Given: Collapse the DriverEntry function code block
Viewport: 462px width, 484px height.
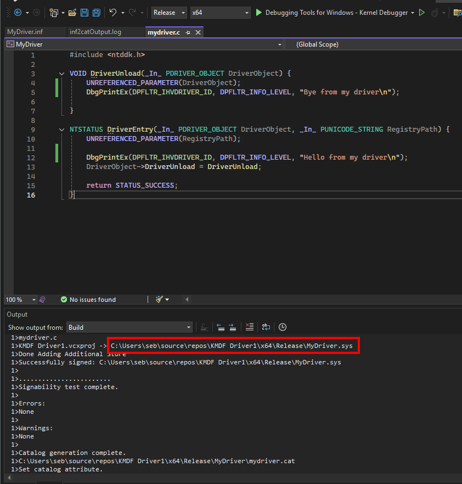Looking at the screenshot, I should coord(61,130).
